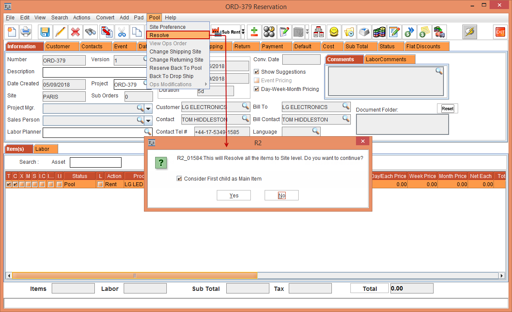
Task: Click the hierarchy chart toolbar icon
Action: click(318, 32)
